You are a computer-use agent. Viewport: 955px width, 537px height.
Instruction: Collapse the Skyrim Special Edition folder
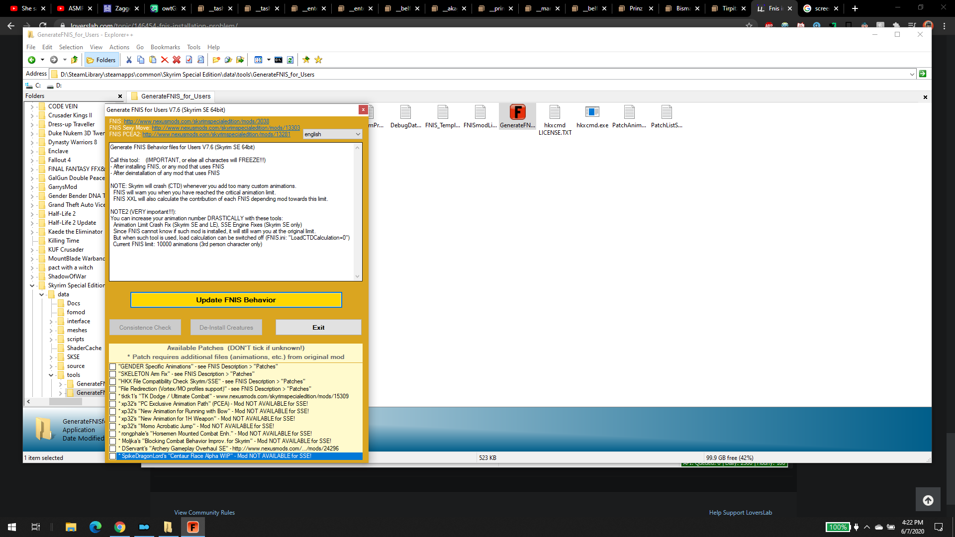(x=32, y=285)
